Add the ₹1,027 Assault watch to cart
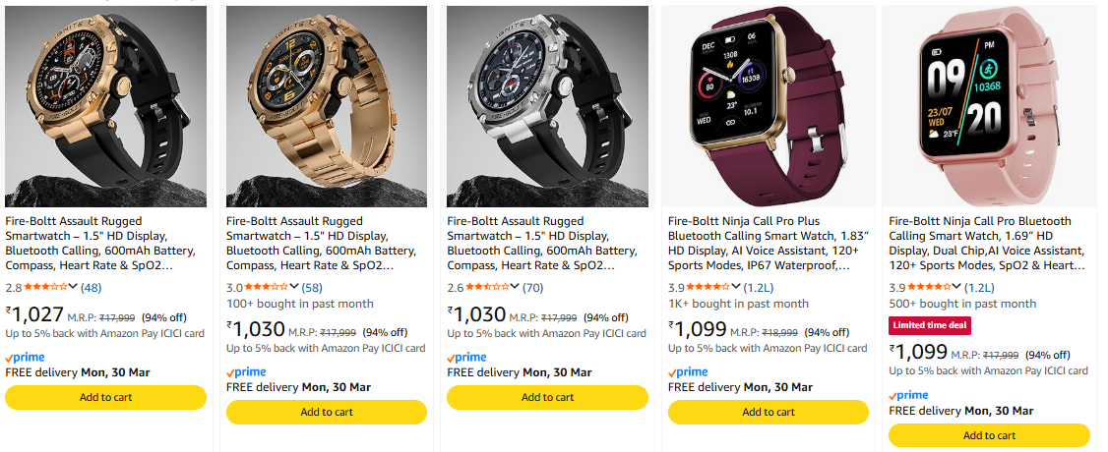This screenshot has width=1108, height=452. 106,397
